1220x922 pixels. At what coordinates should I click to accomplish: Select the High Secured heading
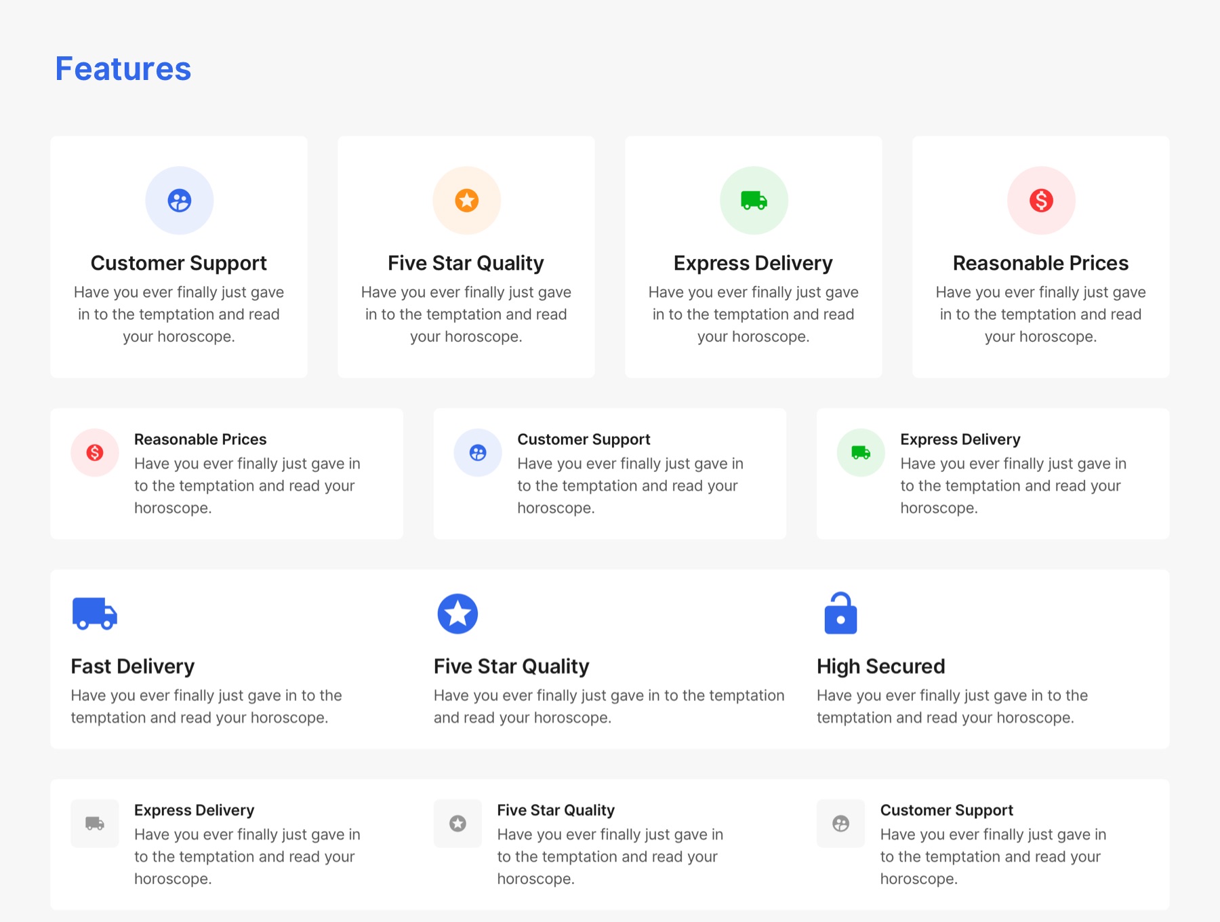[880, 666]
